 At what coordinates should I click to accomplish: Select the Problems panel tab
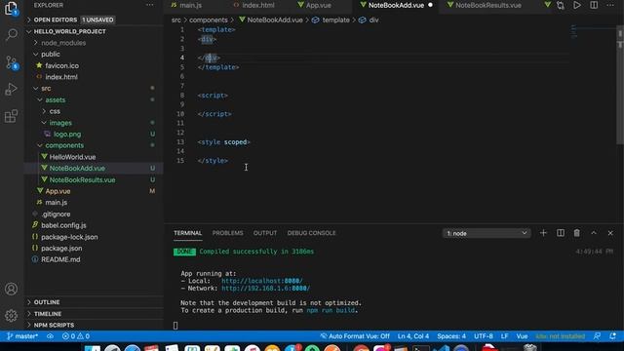tap(227, 233)
